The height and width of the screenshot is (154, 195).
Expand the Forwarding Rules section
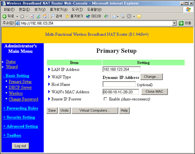click(21, 108)
